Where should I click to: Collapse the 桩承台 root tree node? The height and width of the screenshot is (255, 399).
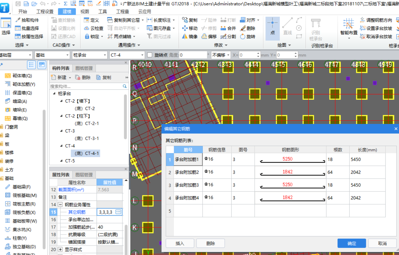pyautogui.click(x=54, y=93)
